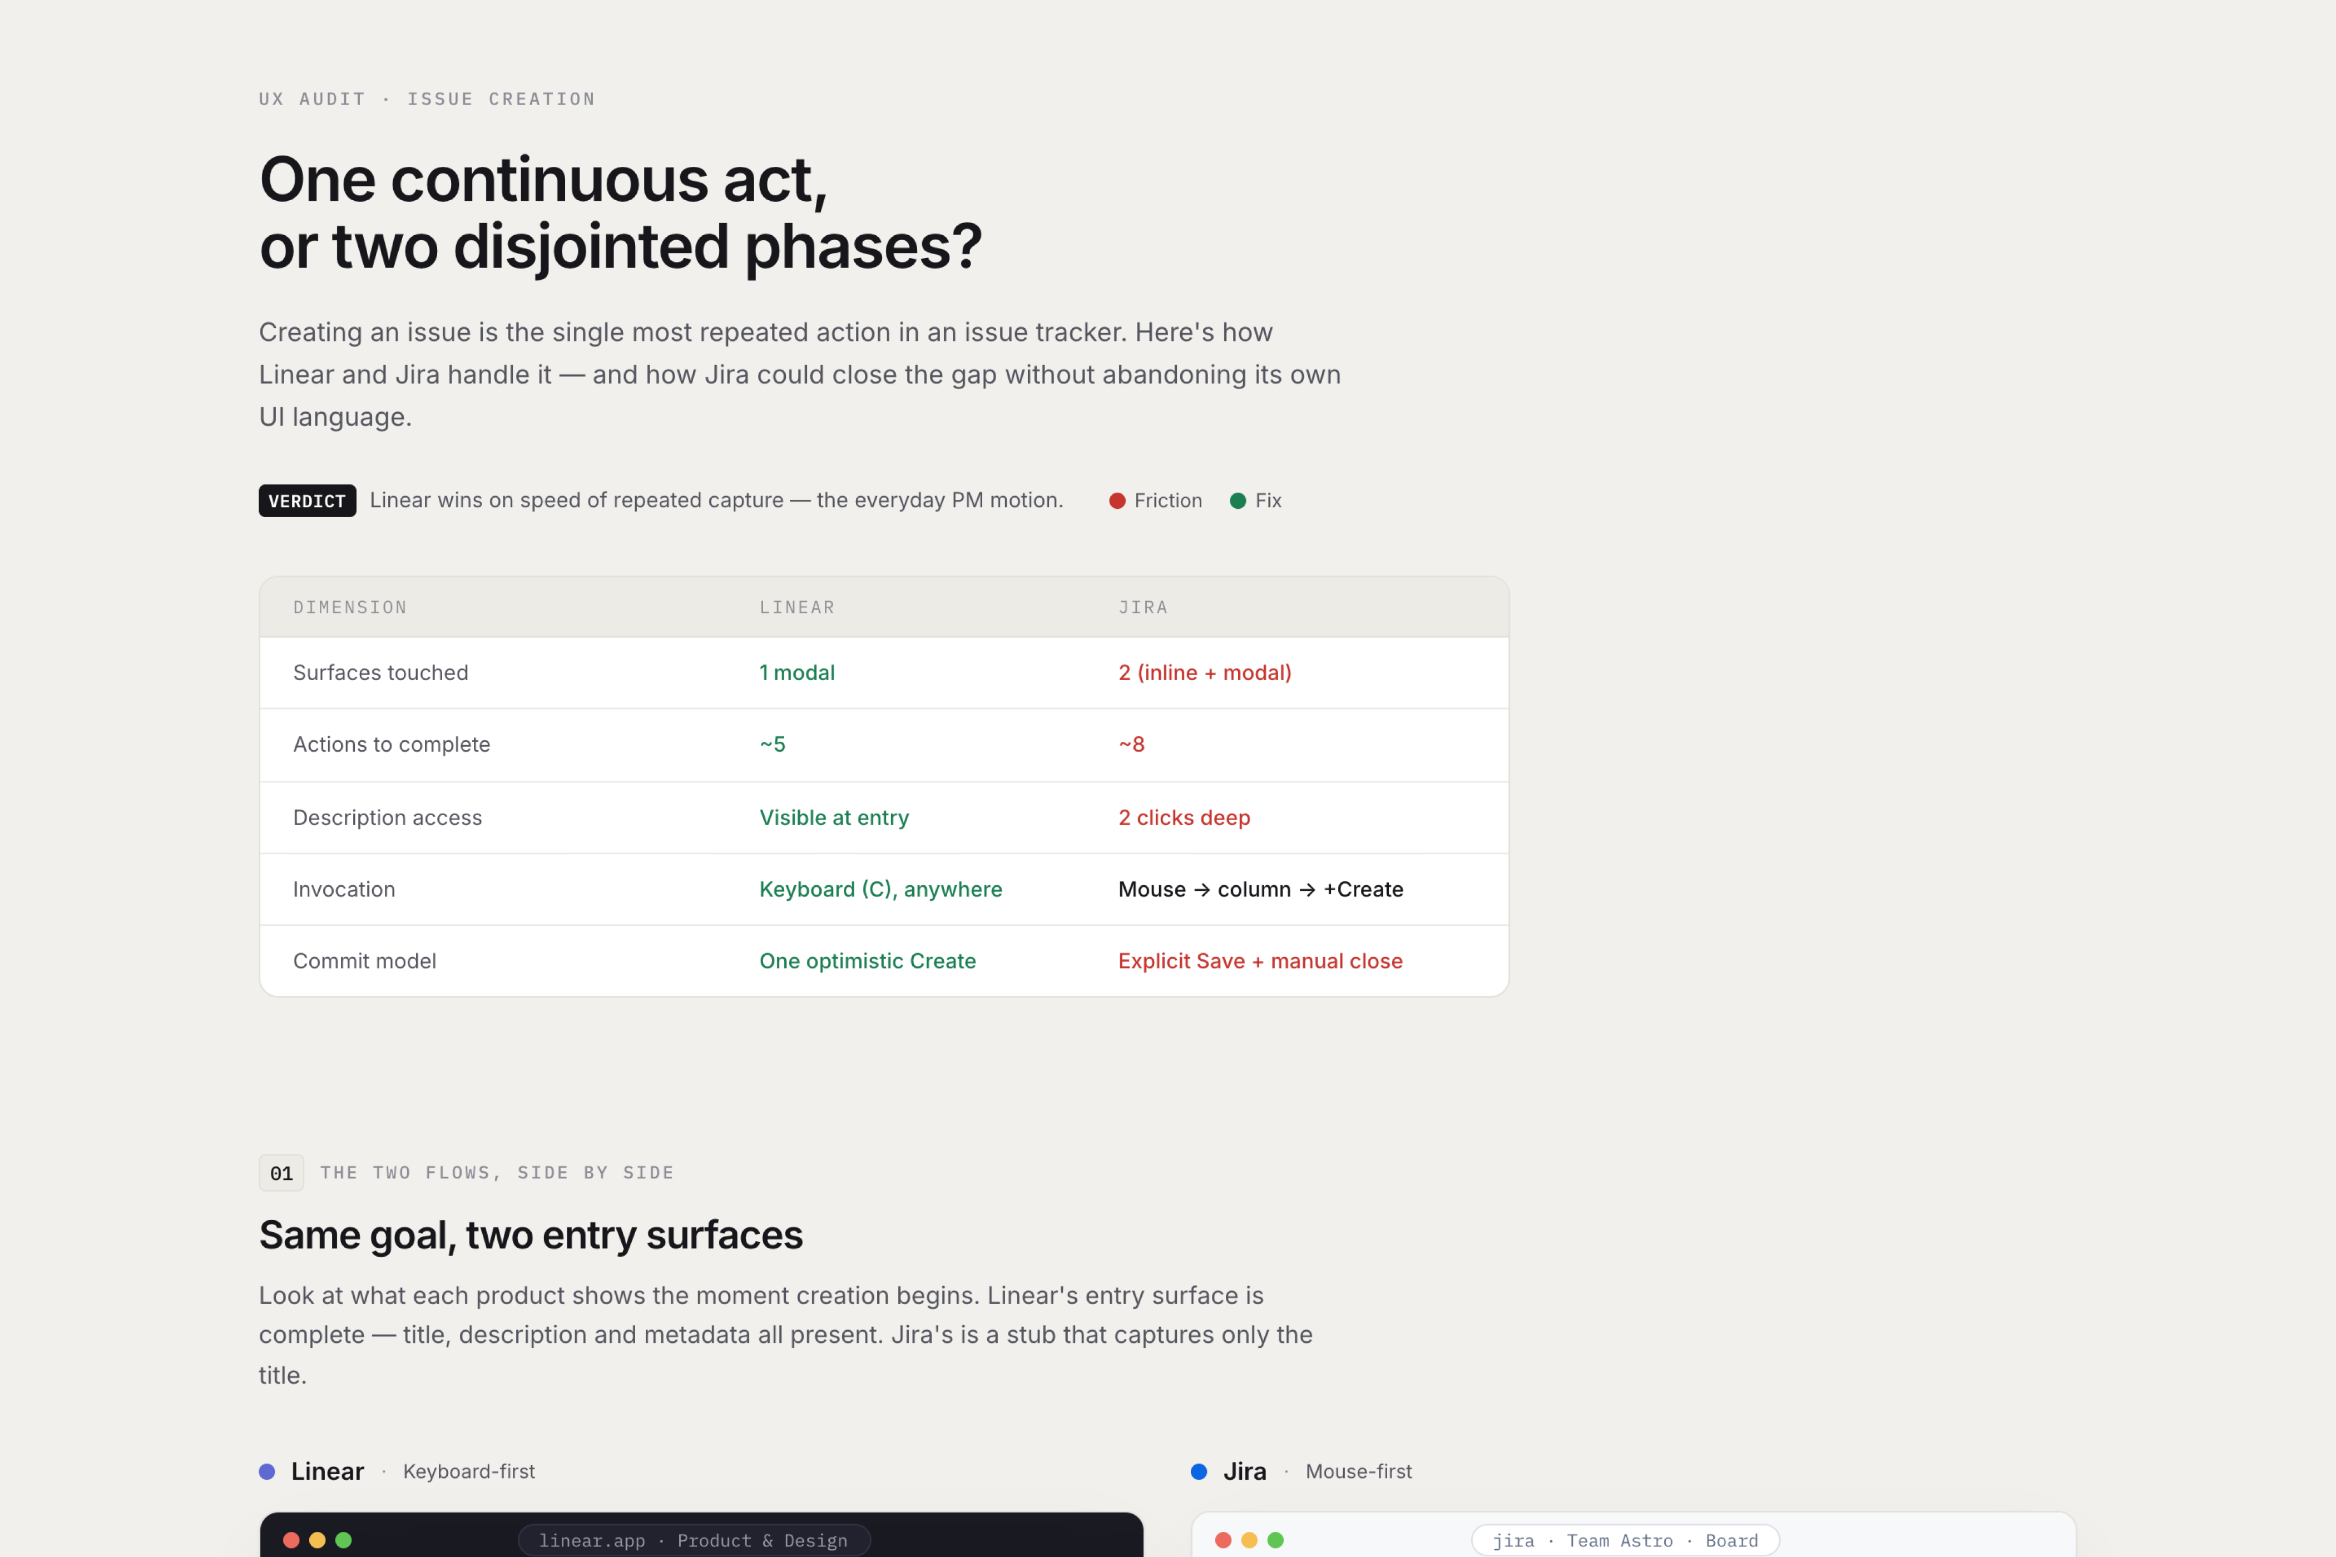
Task: Click the 'Keyboard (C), anywhere' cell
Action: pos(881,890)
